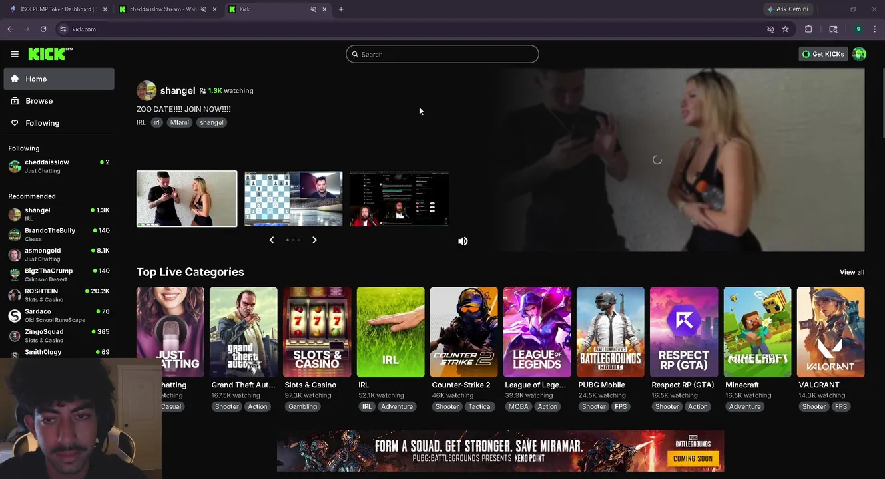The width and height of the screenshot is (885, 479).
Task: Select the shangel stream thumbnail in carousel
Action: click(186, 199)
